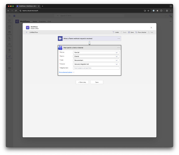Click the back arrow beside Untitled flow
Image resolution: width=179 pixels, height=155 pixels.
click(x=27, y=32)
